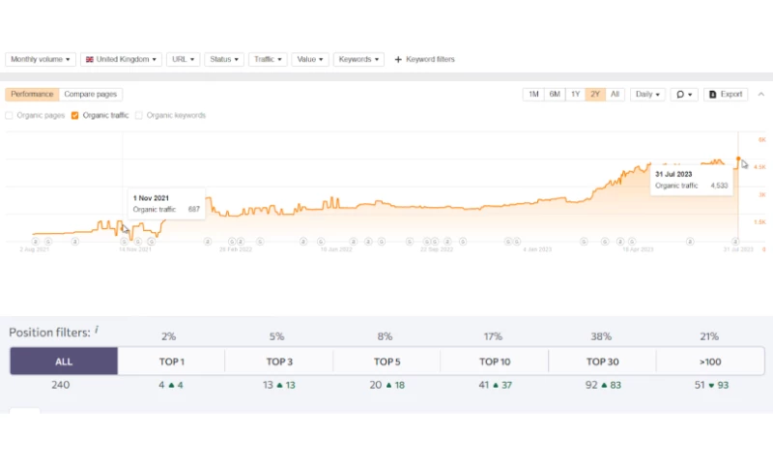Select the >100 position filter

coord(709,362)
